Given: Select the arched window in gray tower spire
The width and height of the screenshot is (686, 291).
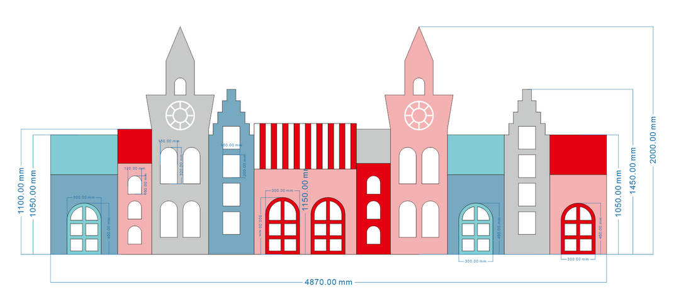Looking at the screenshot, I should (180, 86).
